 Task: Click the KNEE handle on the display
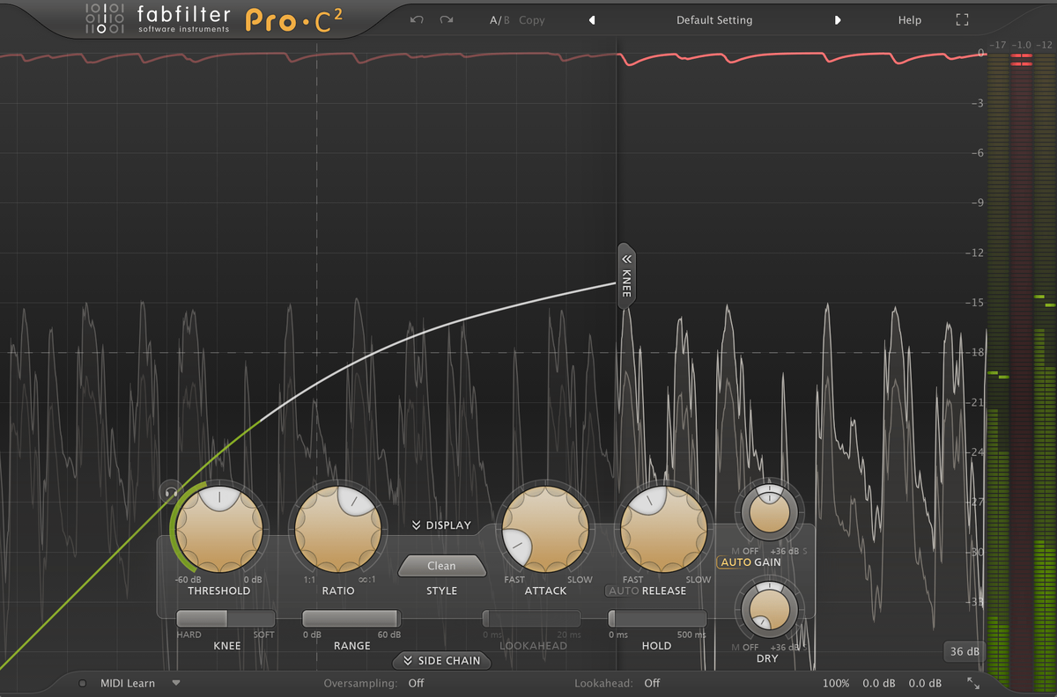(x=625, y=274)
